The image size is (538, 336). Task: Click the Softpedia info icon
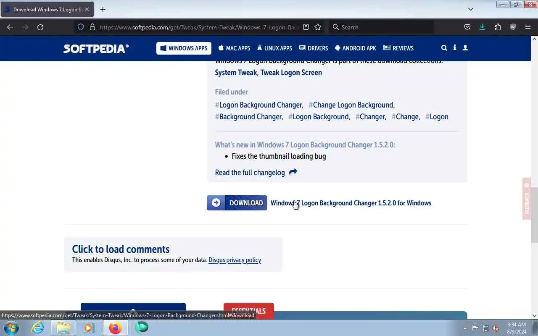click(455, 48)
